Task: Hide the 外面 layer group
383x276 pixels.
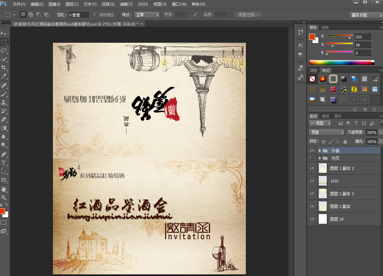Action: 312,151
